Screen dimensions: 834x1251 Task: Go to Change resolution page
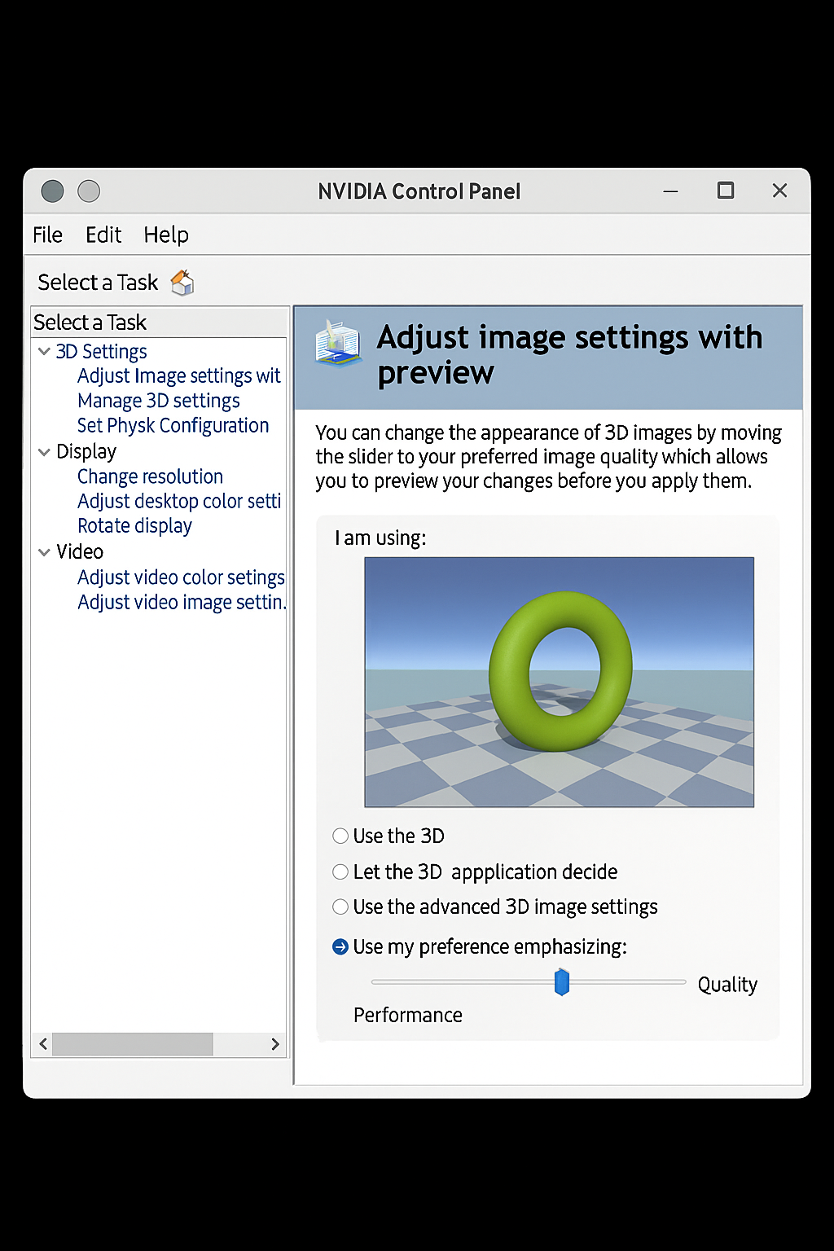pos(150,476)
